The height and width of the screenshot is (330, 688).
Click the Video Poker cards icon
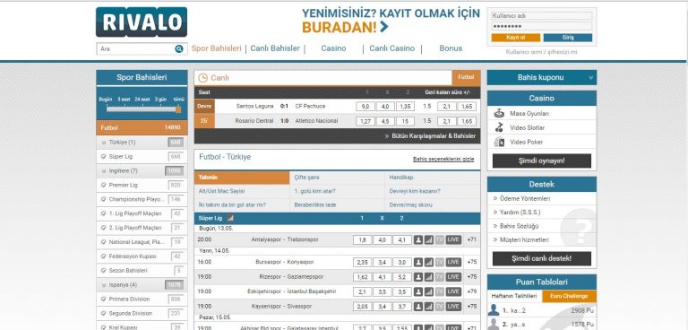click(x=499, y=142)
